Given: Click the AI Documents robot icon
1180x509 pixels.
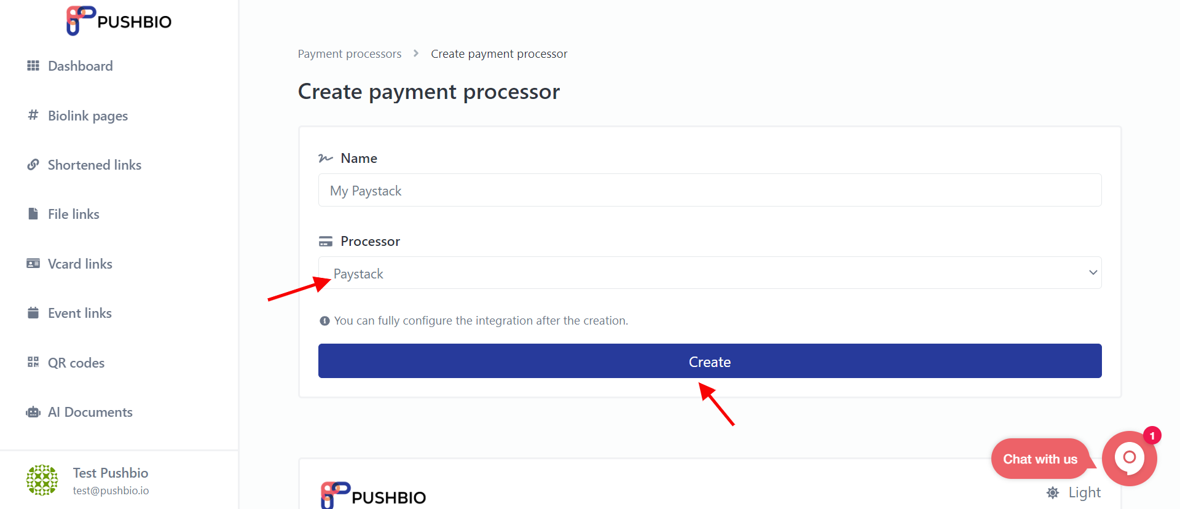Looking at the screenshot, I should [33, 412].
